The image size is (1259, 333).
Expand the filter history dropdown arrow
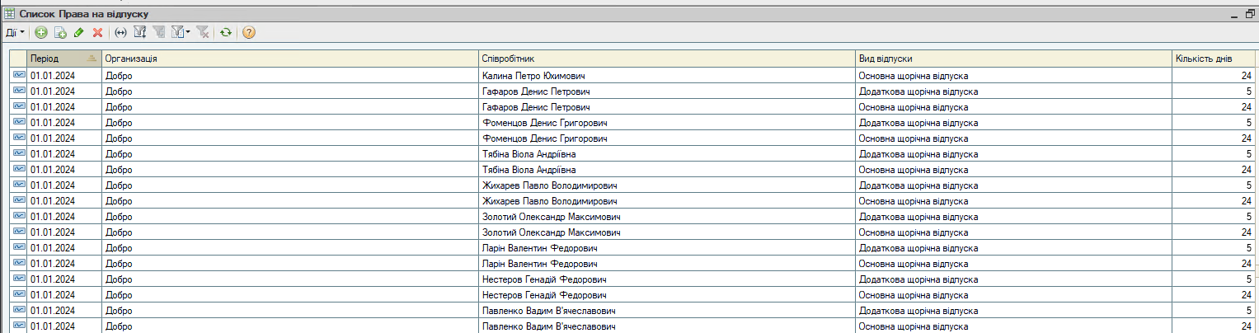click(189, 32)
